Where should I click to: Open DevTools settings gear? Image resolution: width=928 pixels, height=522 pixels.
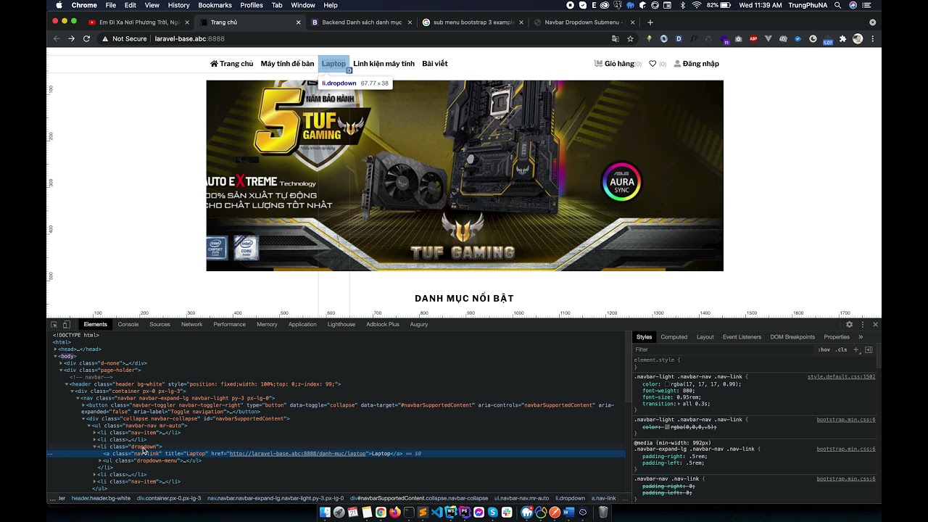point(849,324)
